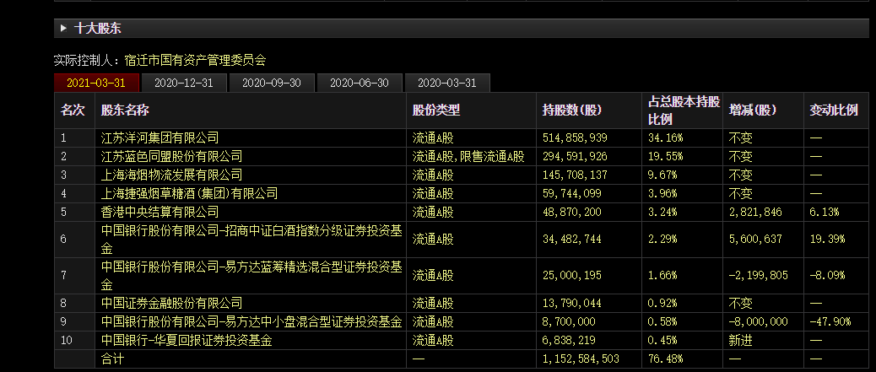Select shareholder 香港中央结算有限公司
The width and height of the screenshot is (876, 372).
160,212
